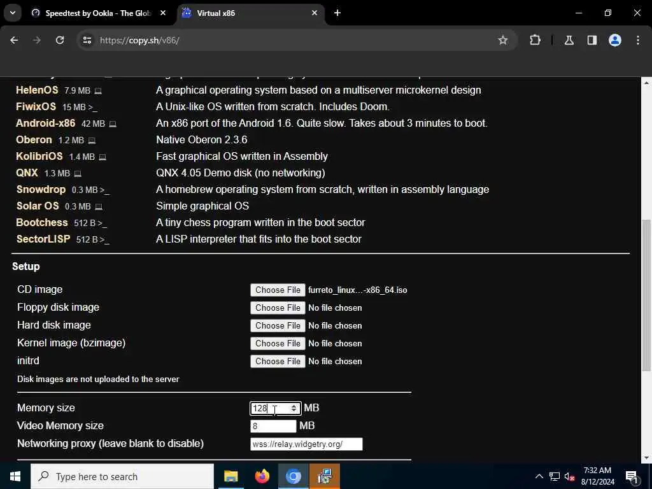Switch to the Speedtest by Ookla tab

[x=99, y=13]
